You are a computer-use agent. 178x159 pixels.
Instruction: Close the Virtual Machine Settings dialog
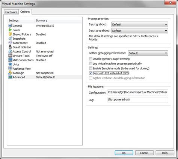170,3
